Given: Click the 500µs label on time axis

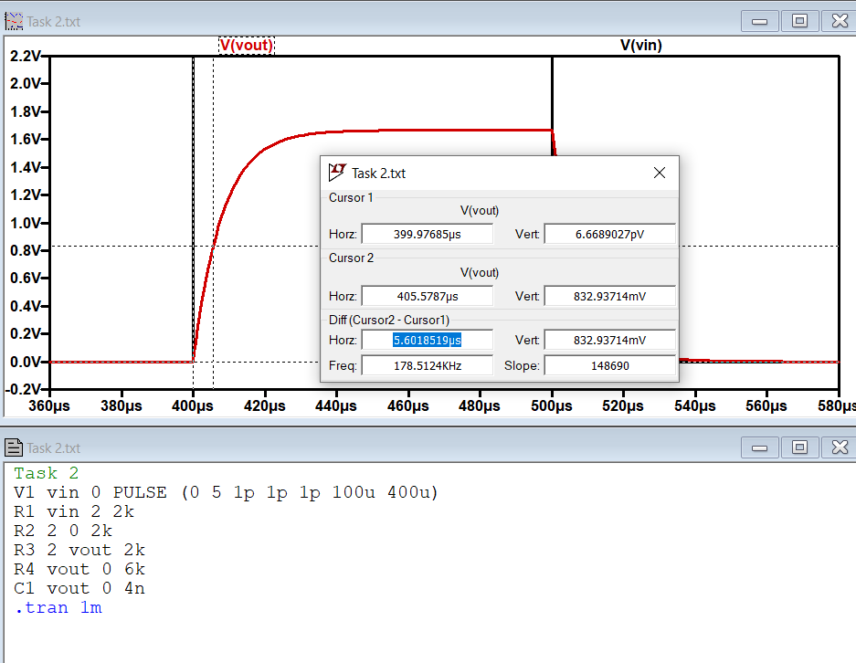Looking at the screenshot, I should coord(552,405).
